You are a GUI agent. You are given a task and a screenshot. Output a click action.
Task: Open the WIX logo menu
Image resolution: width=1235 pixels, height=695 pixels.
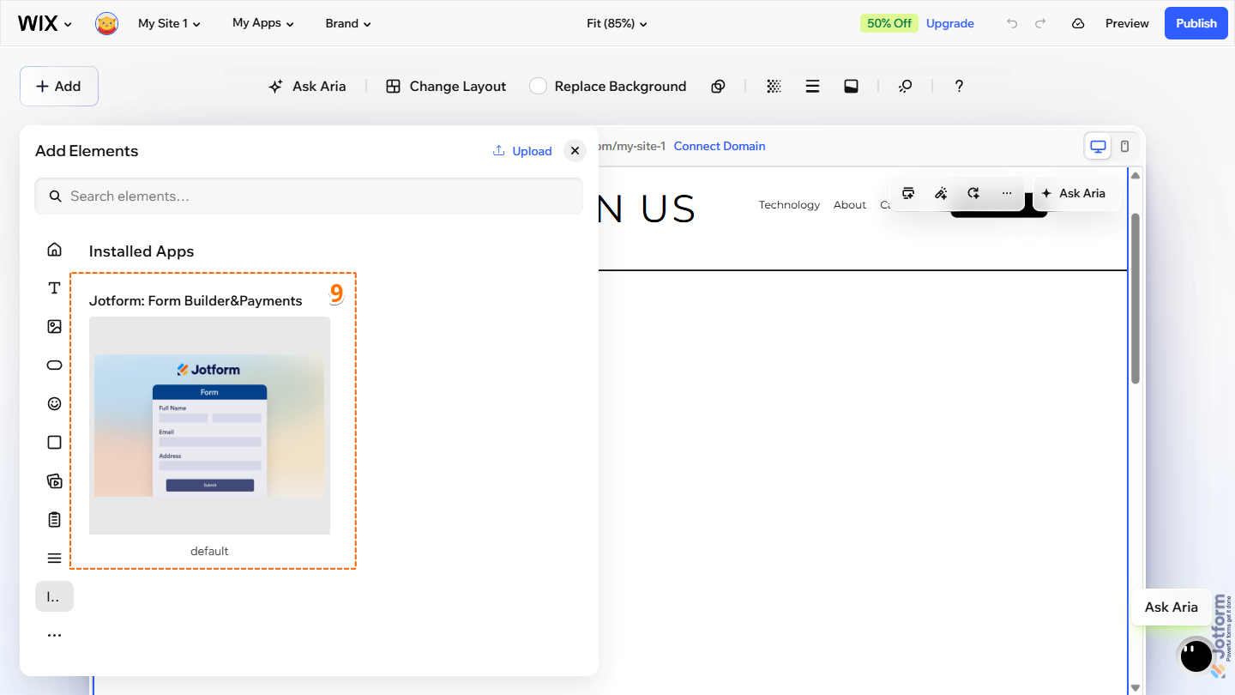point(45,23)
